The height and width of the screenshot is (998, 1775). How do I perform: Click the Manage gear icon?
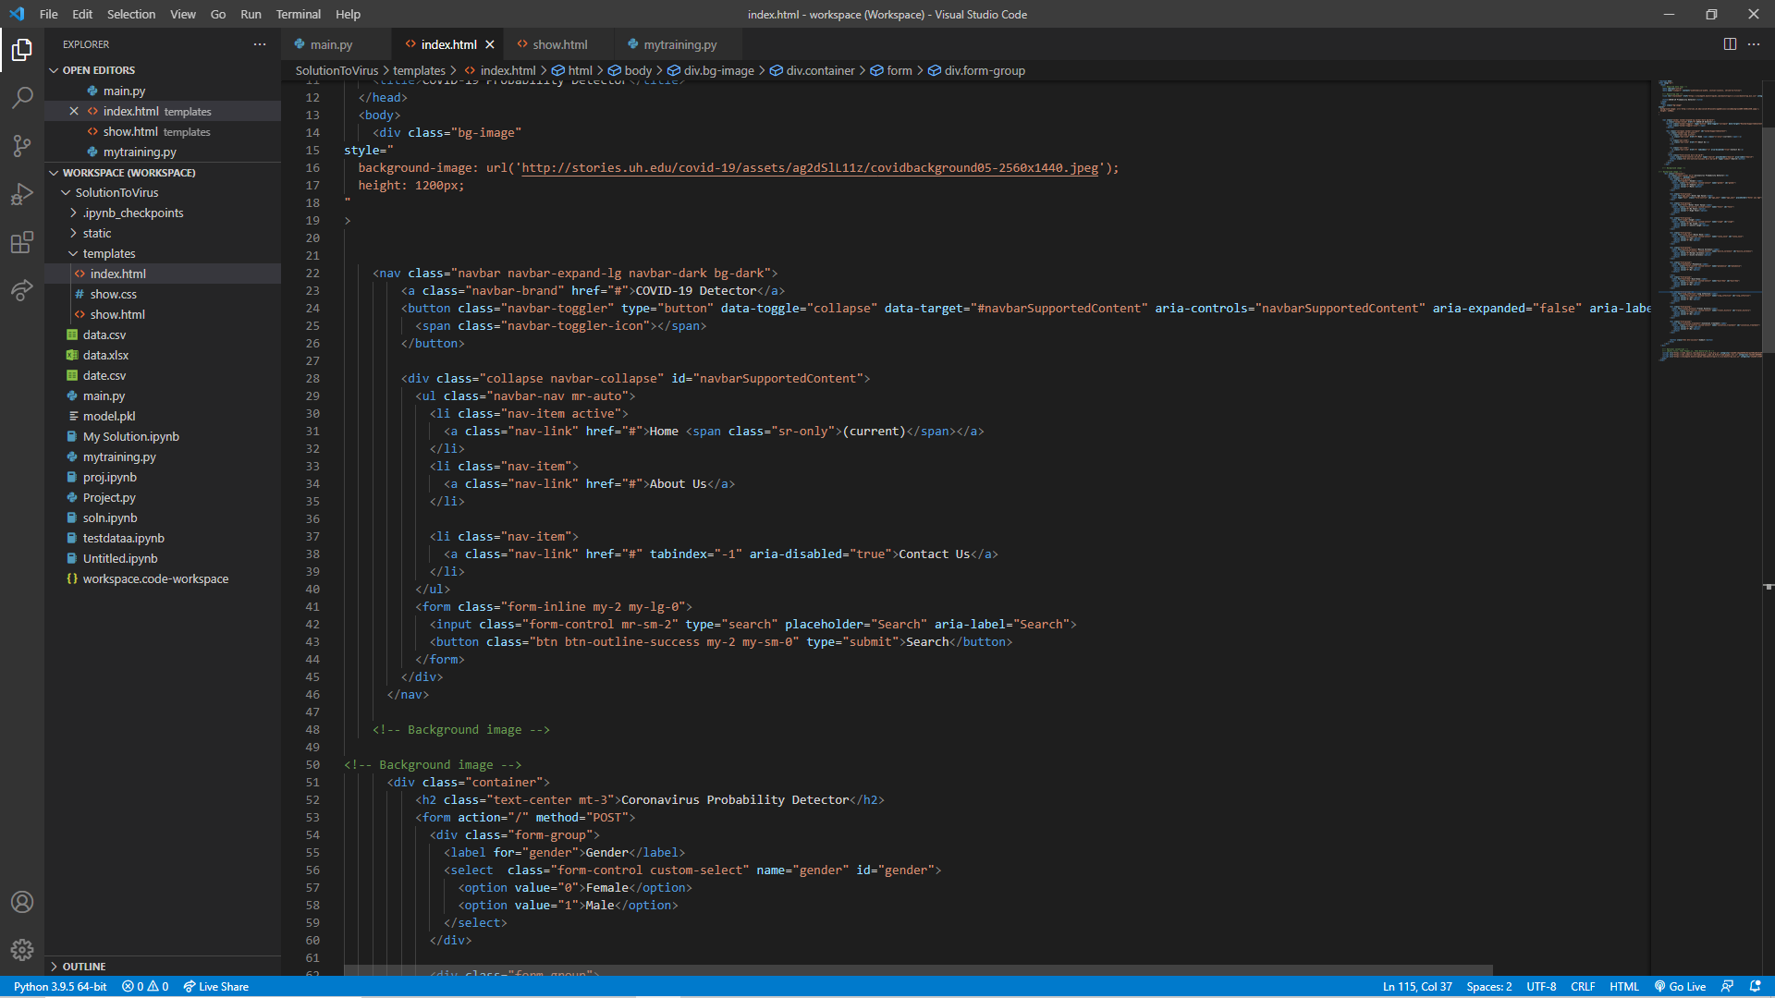[x=22, y=949]
